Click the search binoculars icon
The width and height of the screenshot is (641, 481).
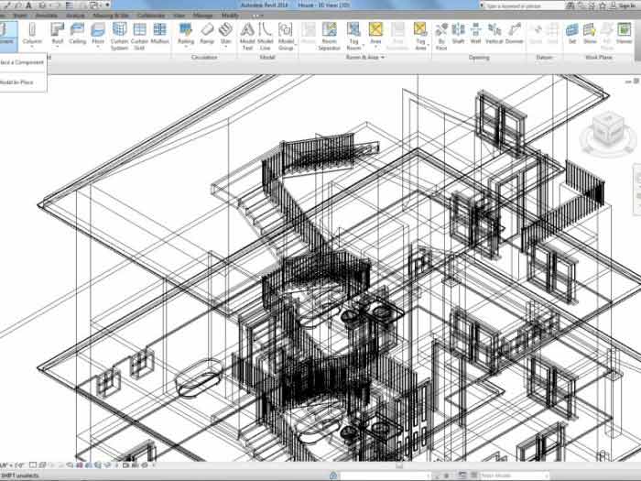[x=570, y=5]
